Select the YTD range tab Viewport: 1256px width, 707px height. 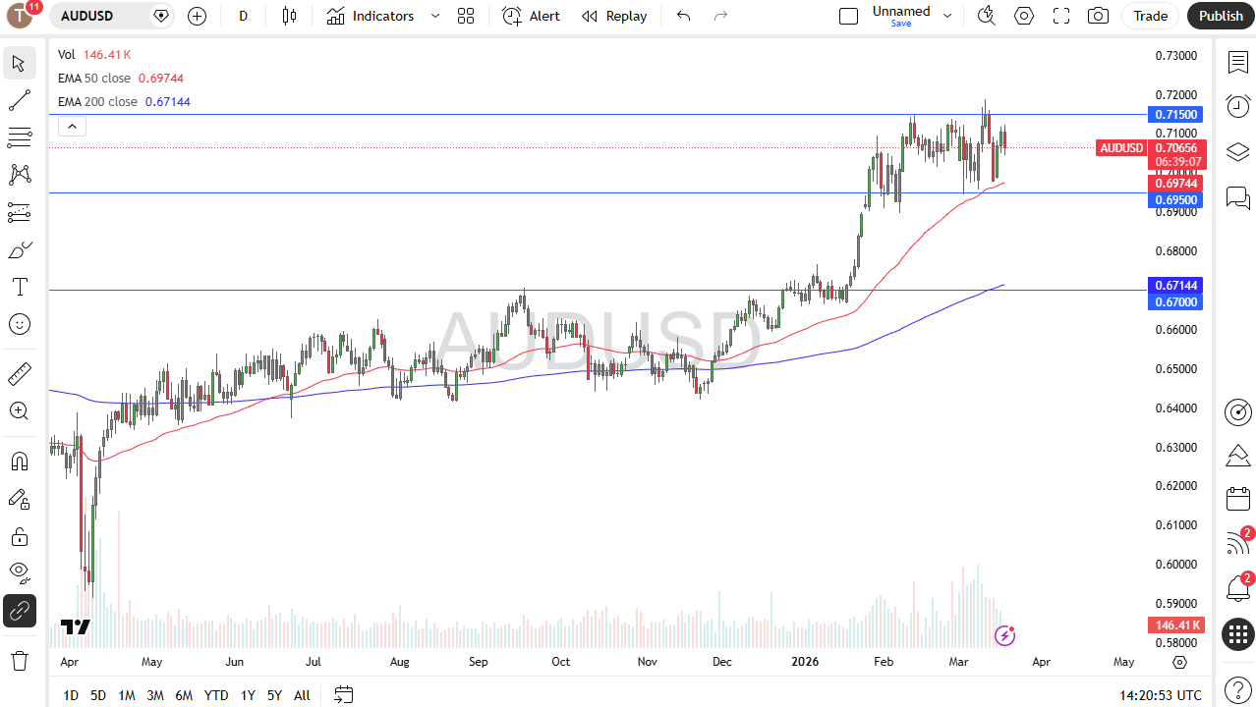coord(215,695)
